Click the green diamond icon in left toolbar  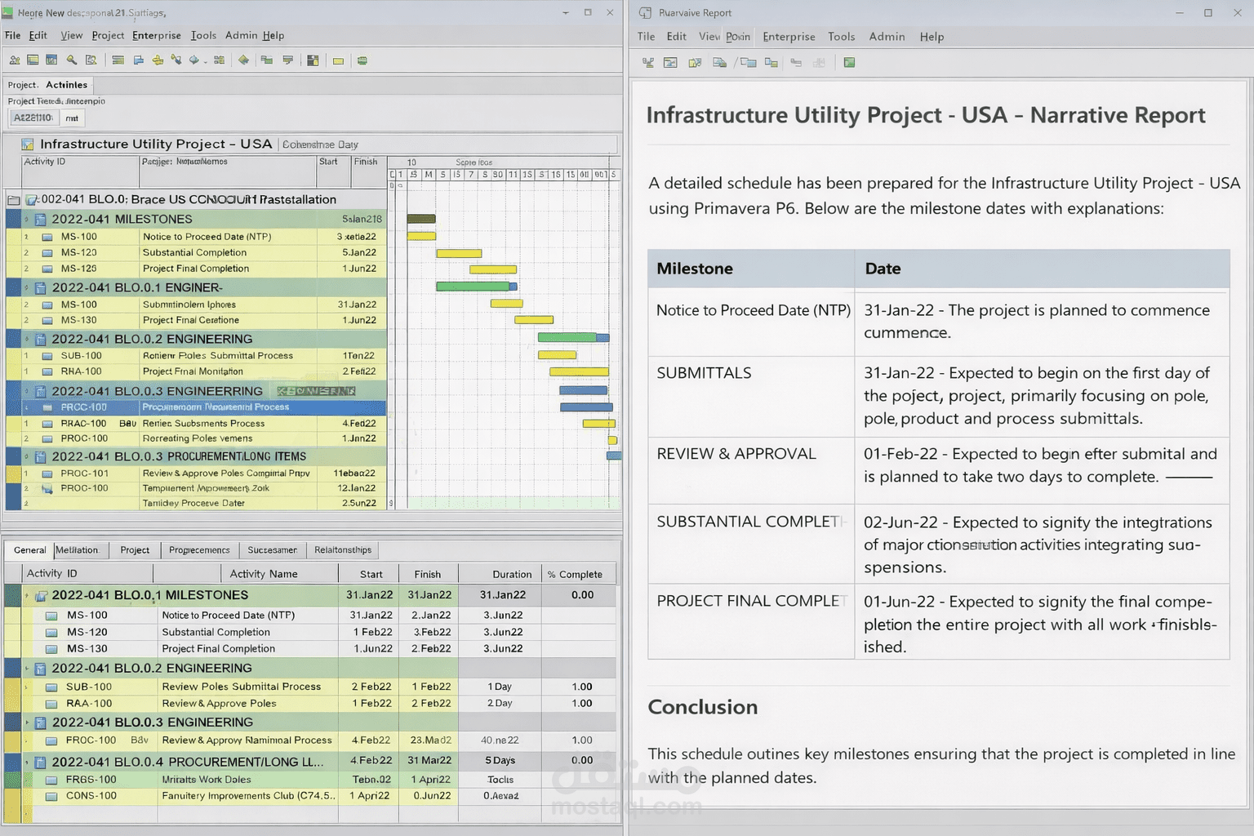click(243, 60)
